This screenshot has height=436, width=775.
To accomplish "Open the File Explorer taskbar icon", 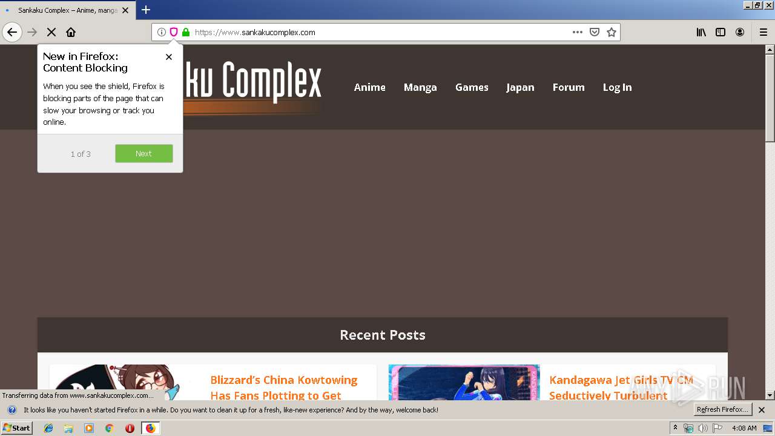I will coord(68,428).
